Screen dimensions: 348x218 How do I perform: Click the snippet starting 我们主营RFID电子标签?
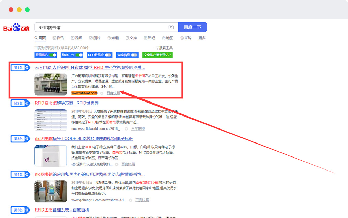[x=123, y=152]
